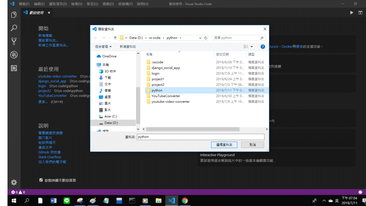This screenshot has width=366, height=206.
Task: Select the YouTubeConverter folder
Action: 166,96
